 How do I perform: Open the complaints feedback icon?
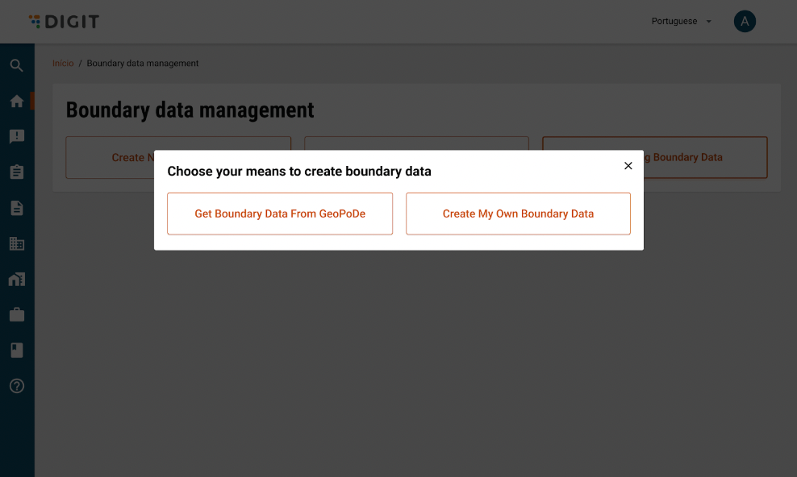16,137
